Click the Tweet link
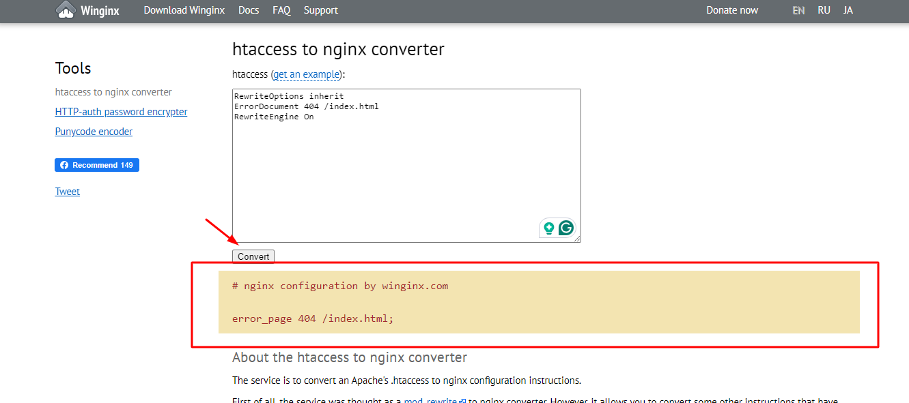This screenshot has height=403, width=909. point(68,192)
